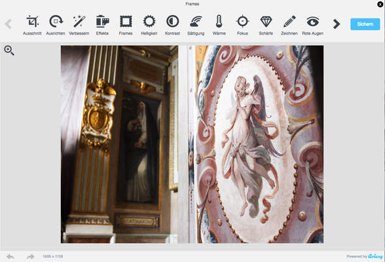
Task: Open Sättigung saturation tool
Action: [x=196, y=25]
